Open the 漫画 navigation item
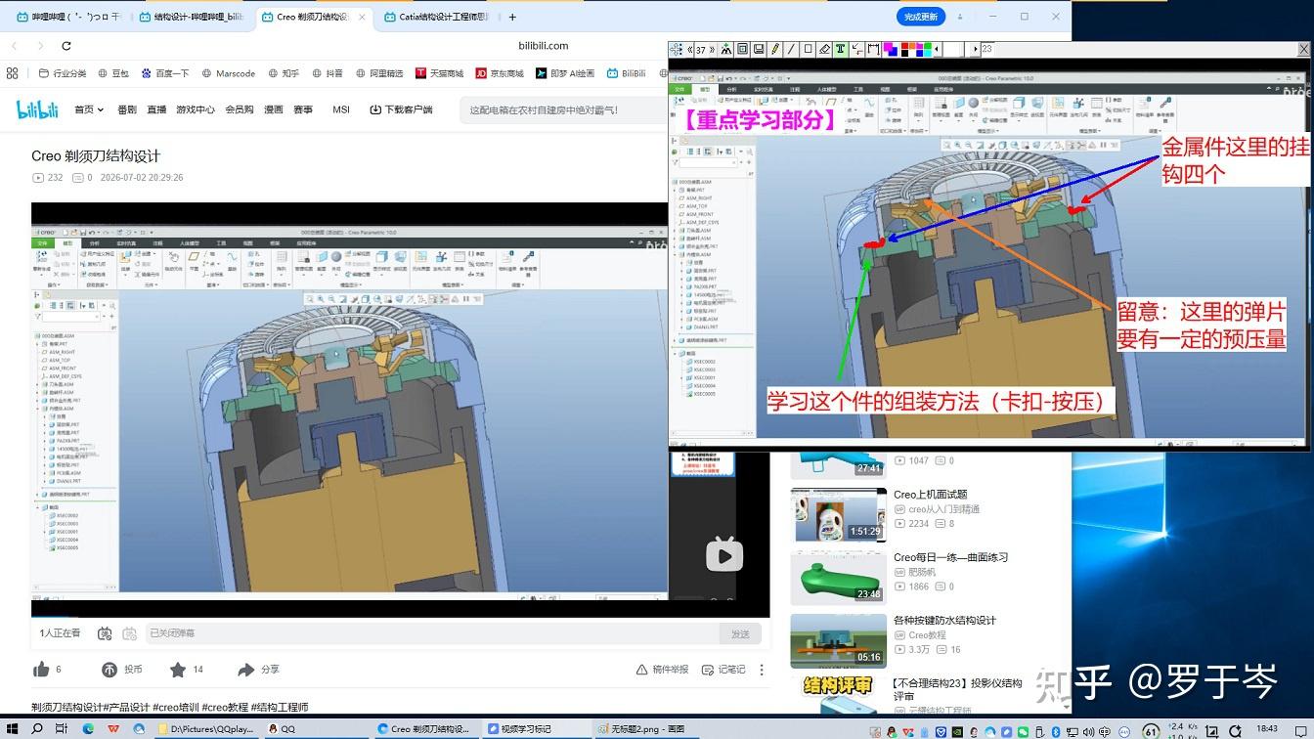 click(x=274, y=109)
